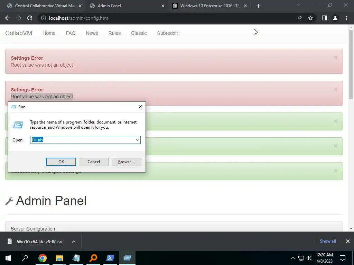Open Chrome's three-dot menu
Image resolution: width=354 pixels, height=265 pixels.
(346, 18)
